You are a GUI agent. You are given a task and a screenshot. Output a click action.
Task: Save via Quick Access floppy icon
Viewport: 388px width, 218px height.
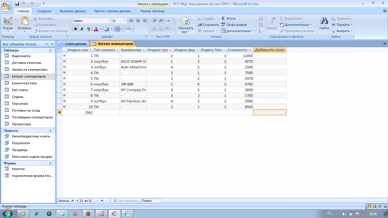pyautogui.click(x=17, y=4)
